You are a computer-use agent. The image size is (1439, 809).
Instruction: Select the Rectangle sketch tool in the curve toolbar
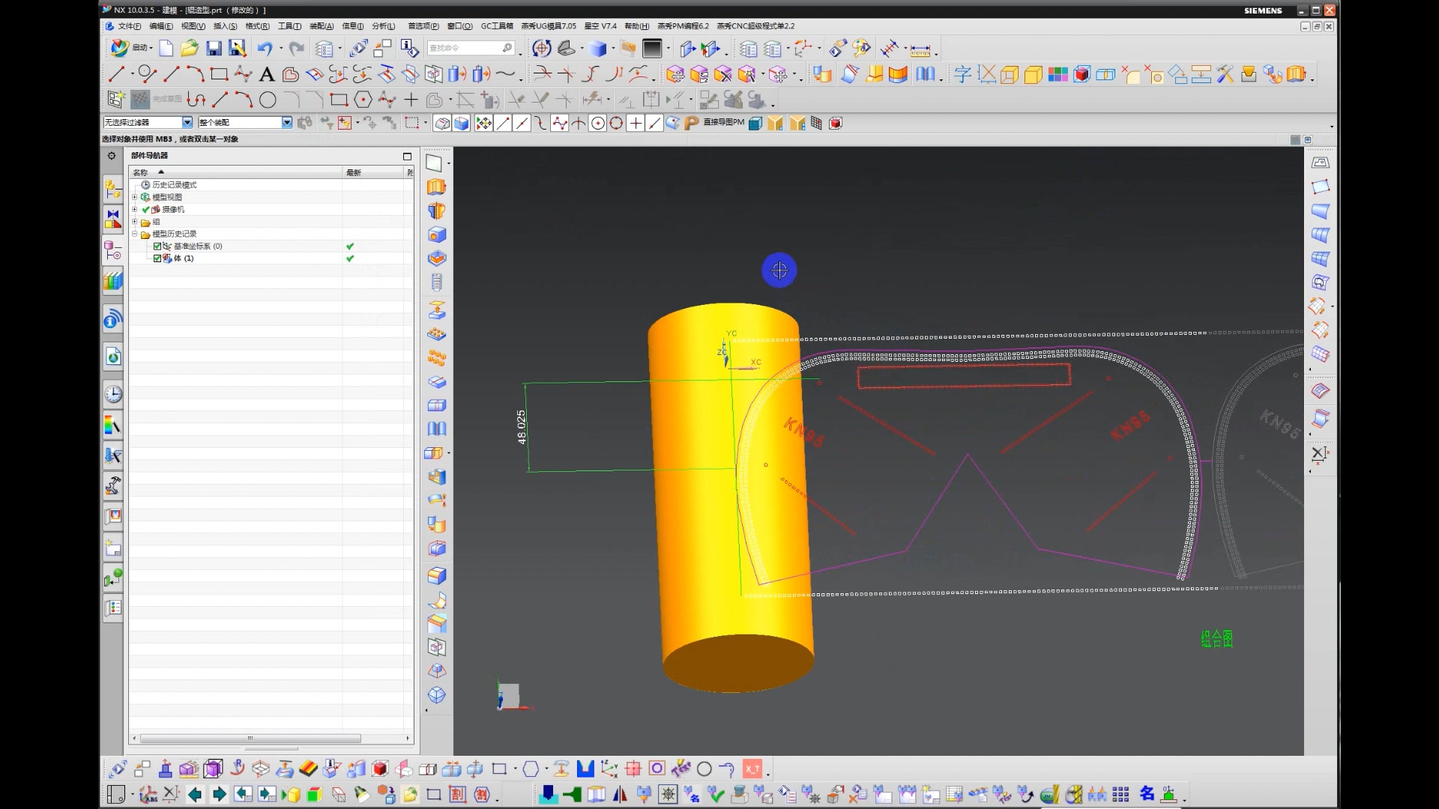coord(219,74)
